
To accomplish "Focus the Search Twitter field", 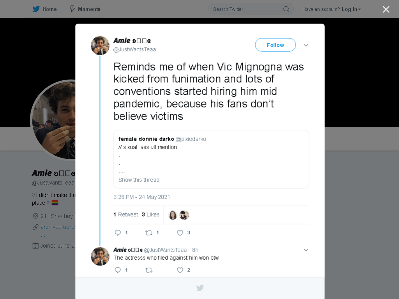I will (251, 9).
